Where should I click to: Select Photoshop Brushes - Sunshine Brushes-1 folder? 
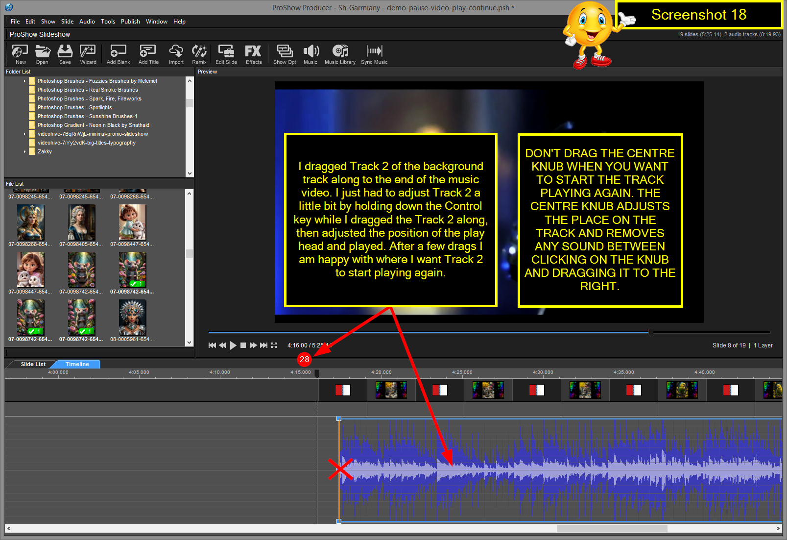tap(87, 116)
